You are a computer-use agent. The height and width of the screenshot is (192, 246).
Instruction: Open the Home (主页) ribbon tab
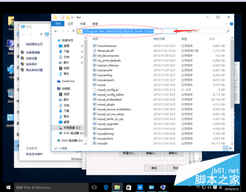70,24
